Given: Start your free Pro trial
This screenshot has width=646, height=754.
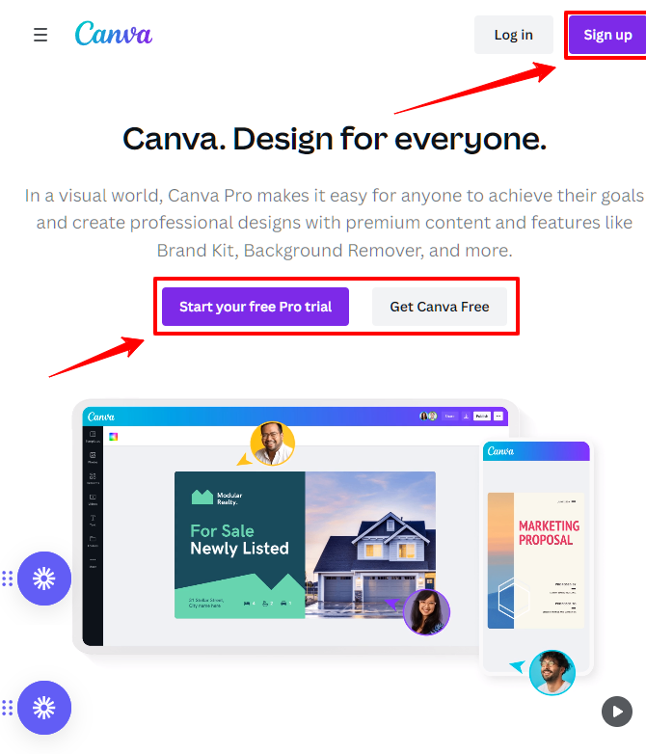Looking at the screenshot, I should (x=256, y=307).
